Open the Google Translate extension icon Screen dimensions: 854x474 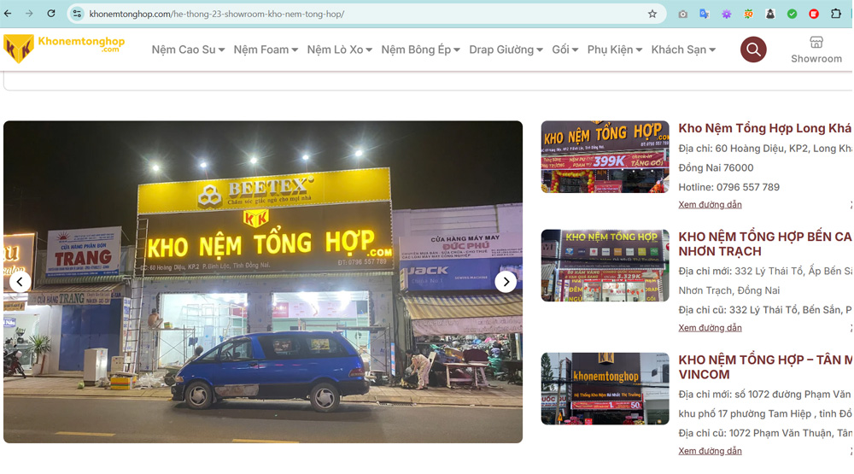pos(705,14)
